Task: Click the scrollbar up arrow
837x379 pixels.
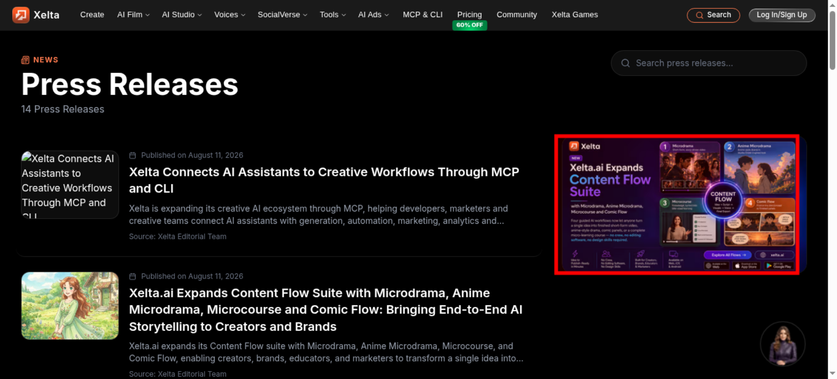Action: pos(832,5)
